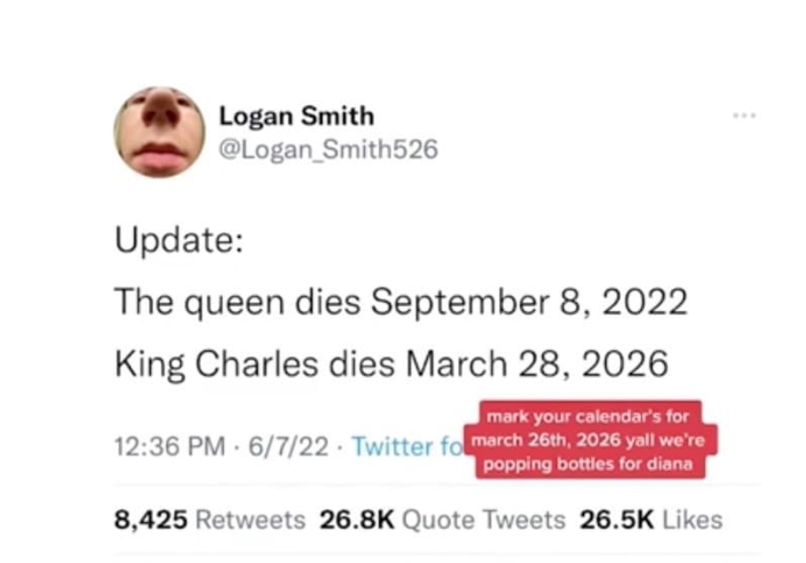This screenshot has width=806, height=563.
Task: Click the 'march 26th, 2026 yall we're' caption line
Action: (x=590, y=440)
